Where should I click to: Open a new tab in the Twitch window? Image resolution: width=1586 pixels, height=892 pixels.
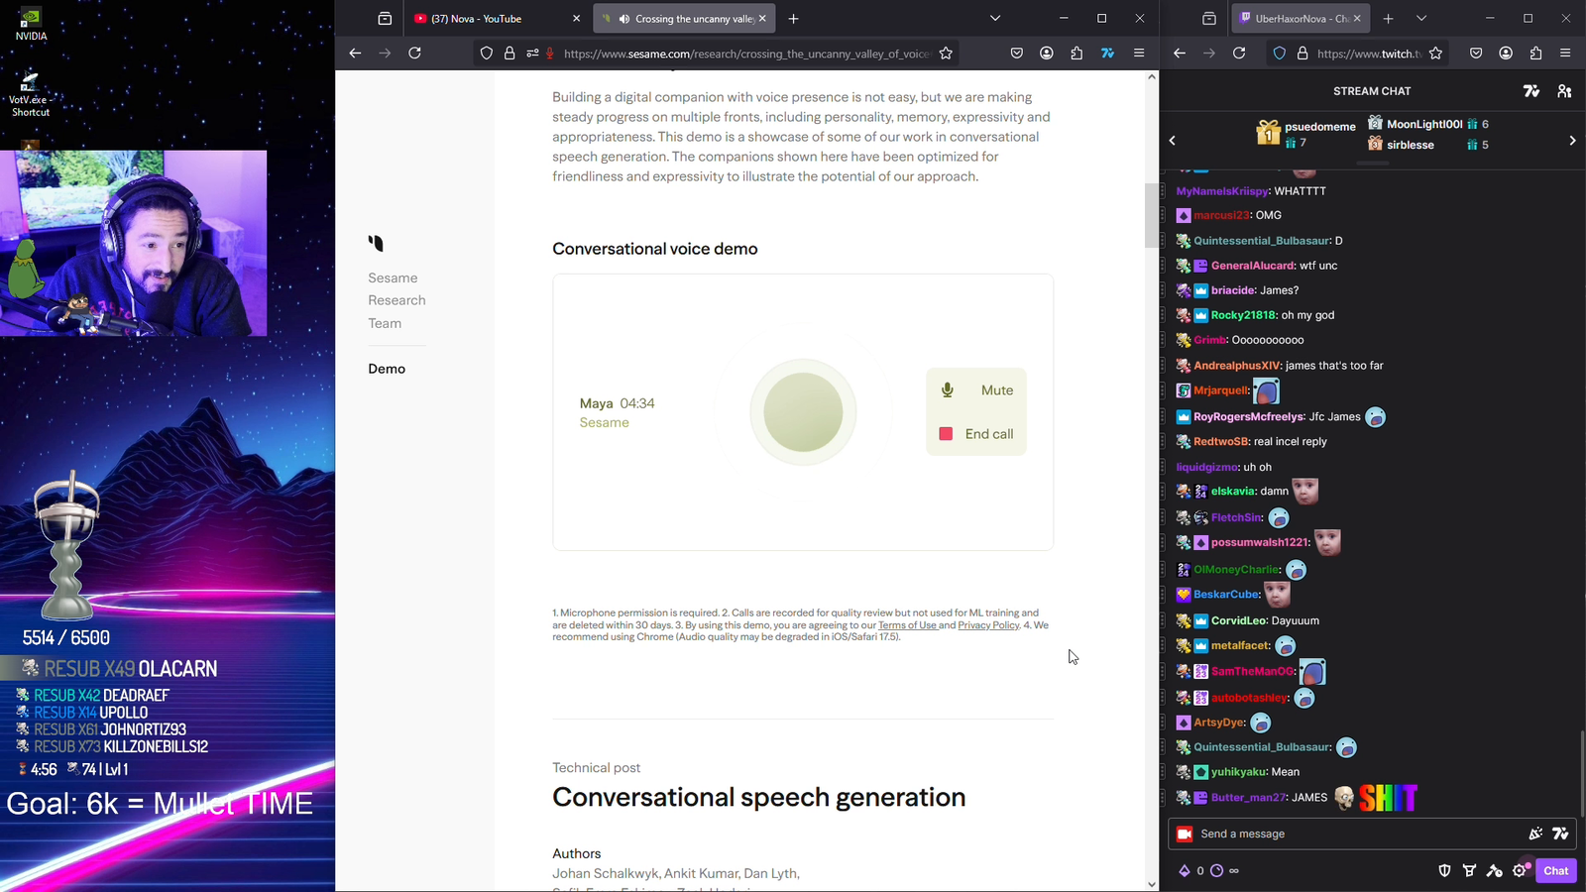tap(1388, 19)
